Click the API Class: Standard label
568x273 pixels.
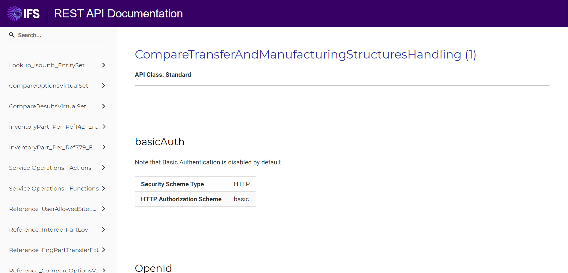point(163,75)
